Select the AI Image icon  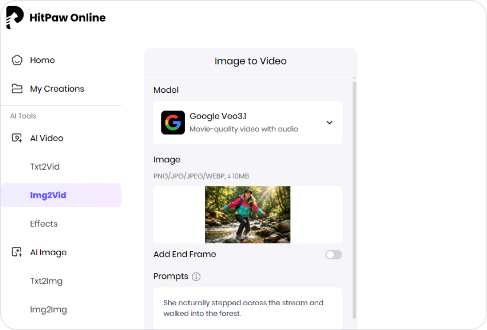point(15,252)
